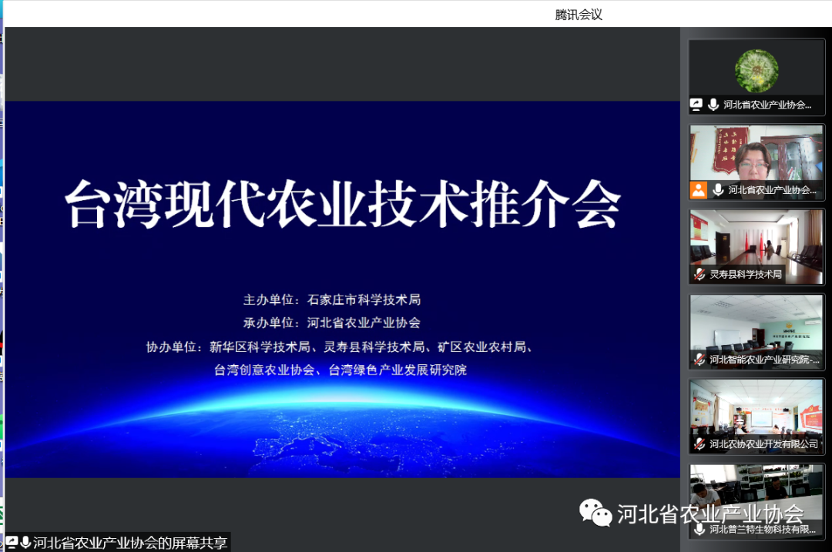
Task: Click microphone icon in bottom-left sharing label
Action: click(25, 542)
